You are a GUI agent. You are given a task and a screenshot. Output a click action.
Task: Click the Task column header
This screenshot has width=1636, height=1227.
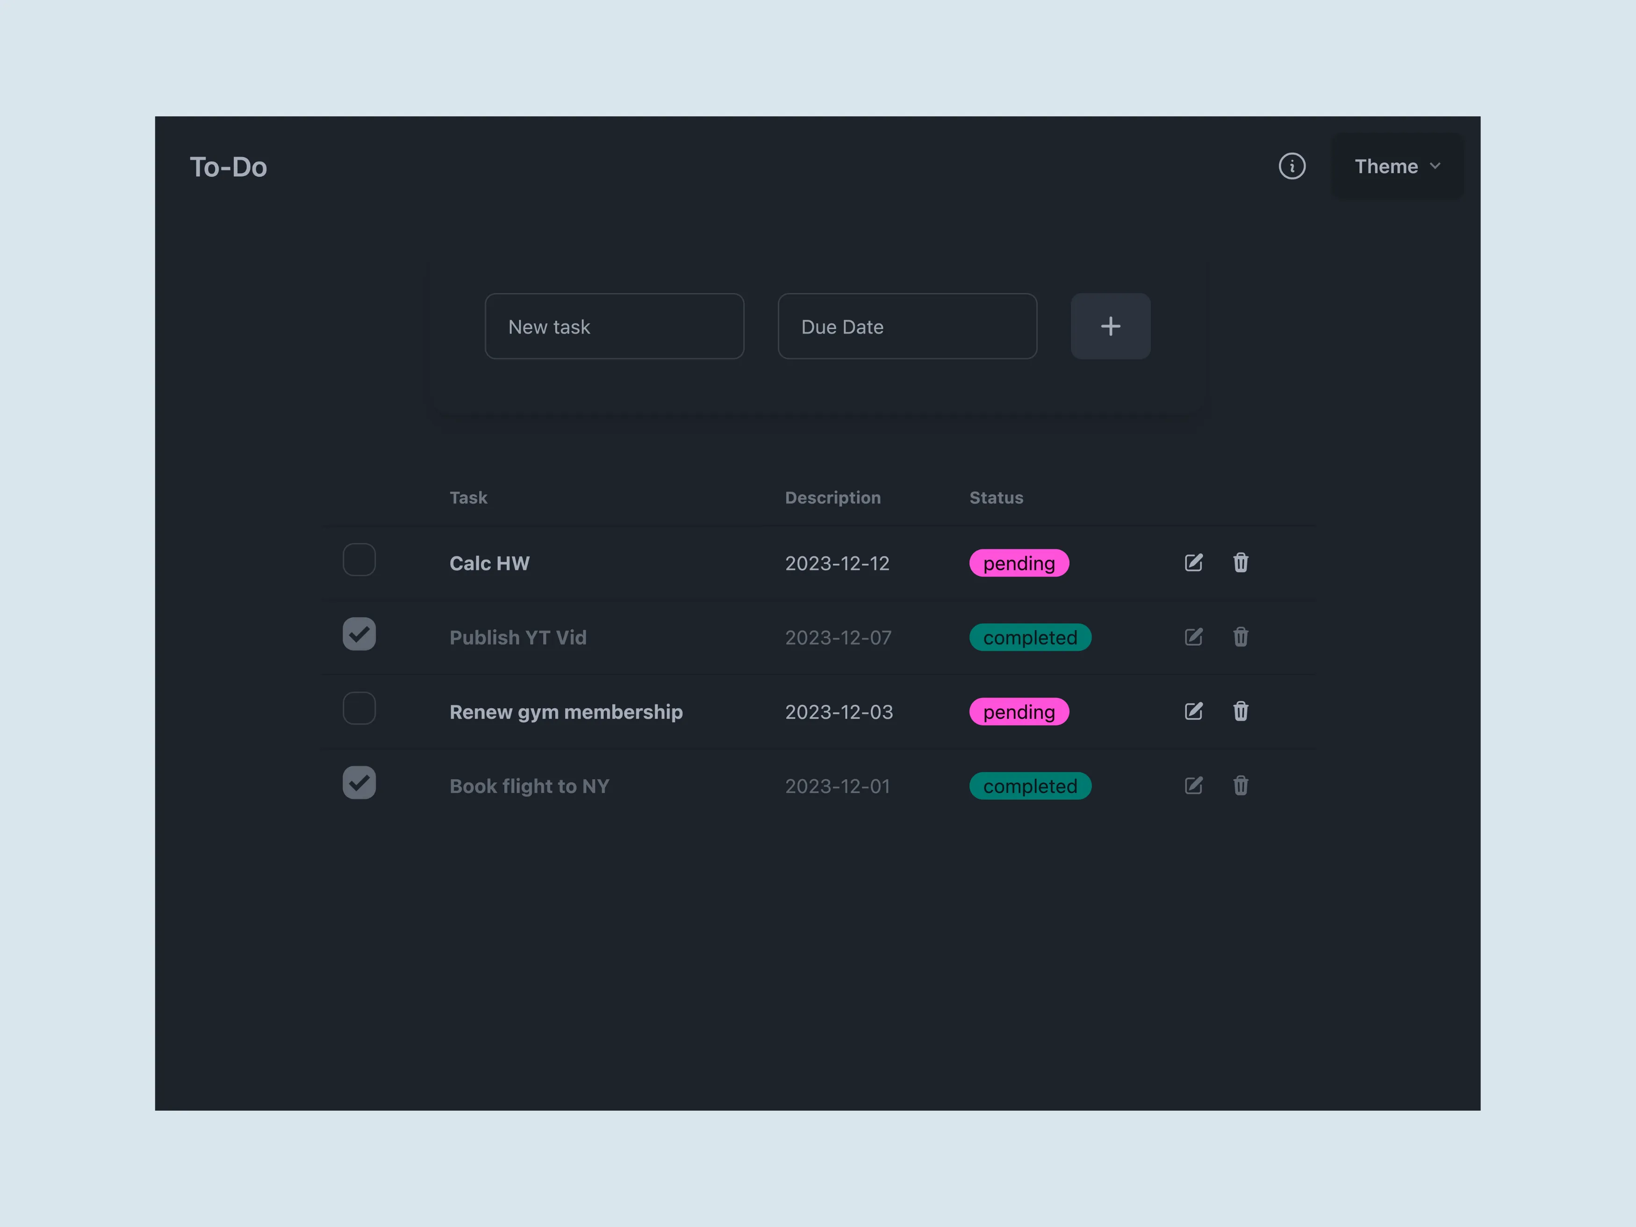coord(468,497)
